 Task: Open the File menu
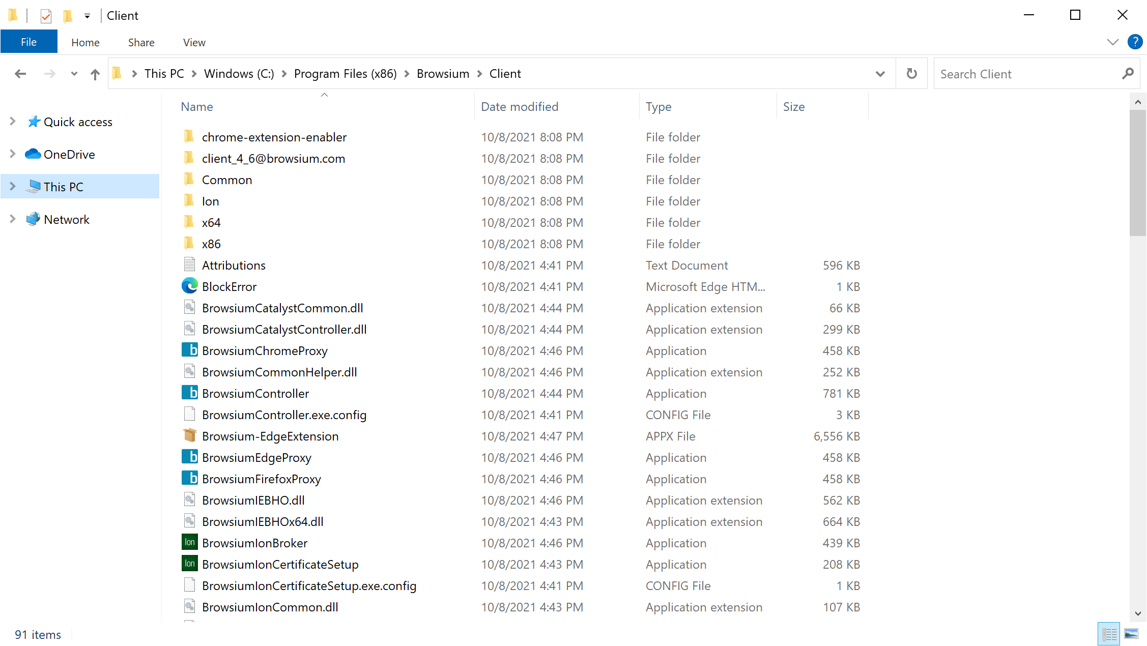[x=28, y=41]
